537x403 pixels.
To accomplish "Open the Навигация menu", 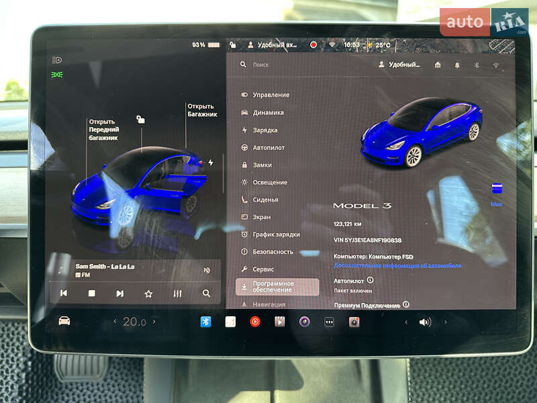I will pyautogui.click(x=264, y=304).
